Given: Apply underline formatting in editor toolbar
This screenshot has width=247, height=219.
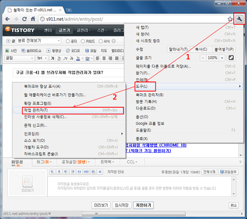Looking at the screenshot, I should click(59, 58).
